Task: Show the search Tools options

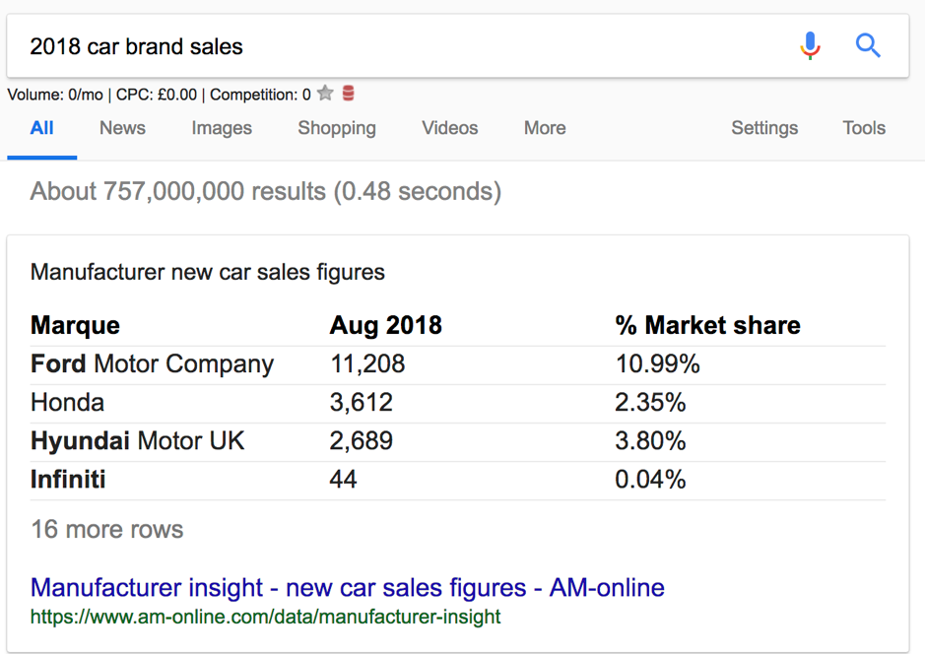Action: pyautogui.click(x=863, y=128)
